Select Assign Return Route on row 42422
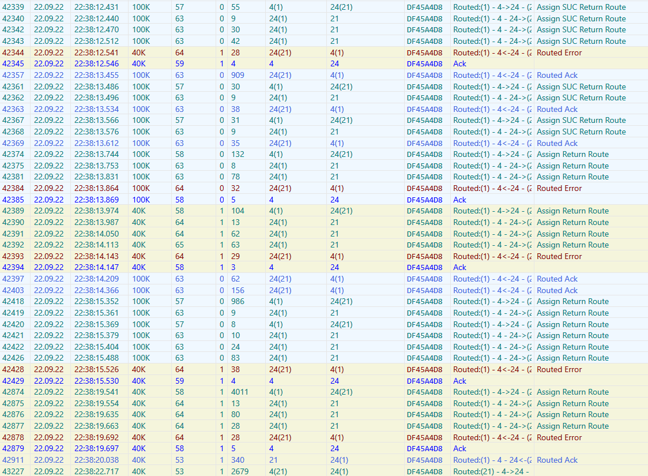 (x=573, y=347)
